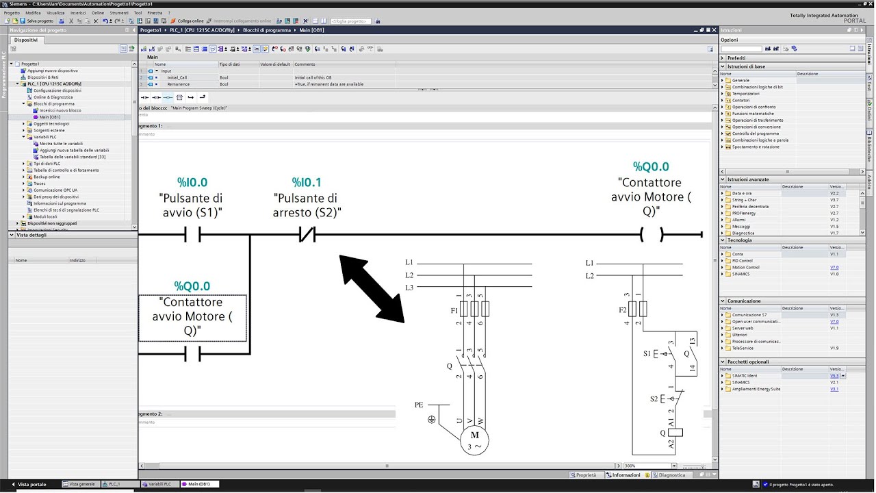
Task: Click the Print icon in main toolbar
Action: 62,21
